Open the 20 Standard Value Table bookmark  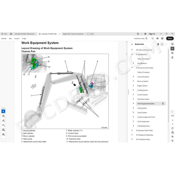(144, 130)
